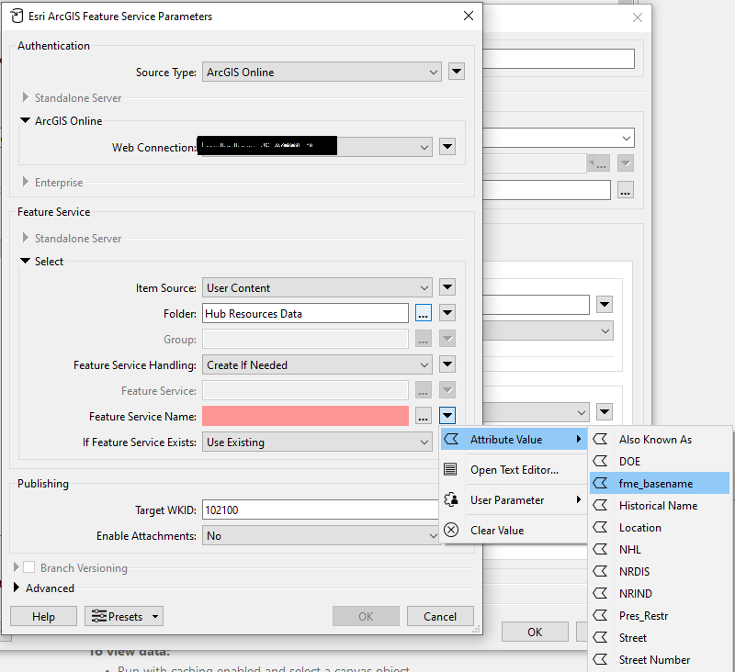Click the Attribute Value arrow-shaped icon
This screenshot has height=672, width=735.
pyautogui.click(x=451, y=439)
